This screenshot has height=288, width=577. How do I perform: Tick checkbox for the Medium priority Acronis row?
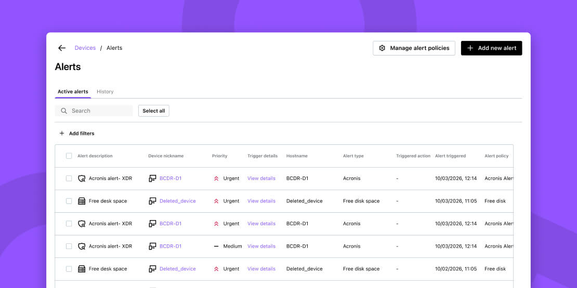(x=69, y=246)
